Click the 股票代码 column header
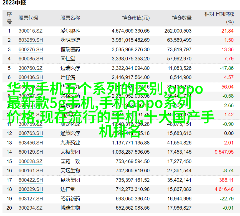Viewport: 240px width, 216px height. 28,18
